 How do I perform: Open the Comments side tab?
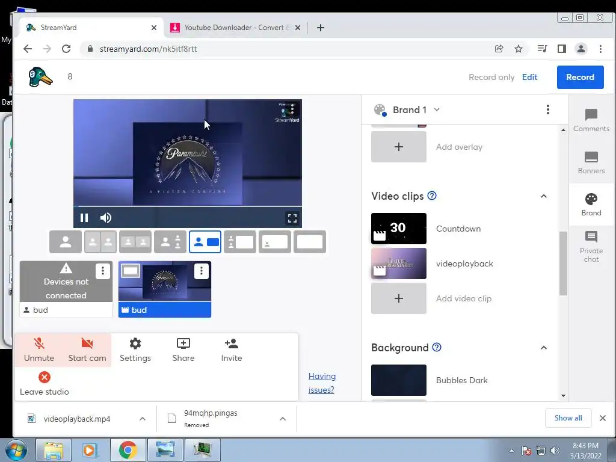(x=591, y=120)
